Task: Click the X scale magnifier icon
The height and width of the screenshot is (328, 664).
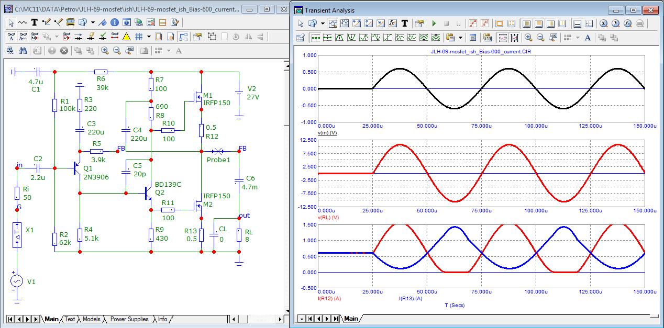Action: tap(603, 24)
